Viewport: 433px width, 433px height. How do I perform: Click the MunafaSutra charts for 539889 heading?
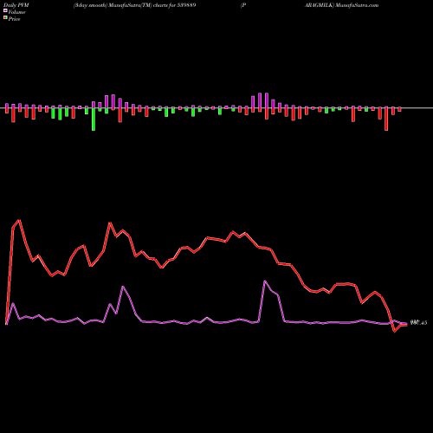[x=134, y=5]
